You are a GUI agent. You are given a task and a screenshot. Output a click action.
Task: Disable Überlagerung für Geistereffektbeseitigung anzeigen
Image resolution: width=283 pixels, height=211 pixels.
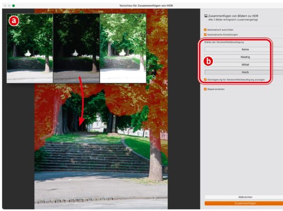tap(205, 79)
